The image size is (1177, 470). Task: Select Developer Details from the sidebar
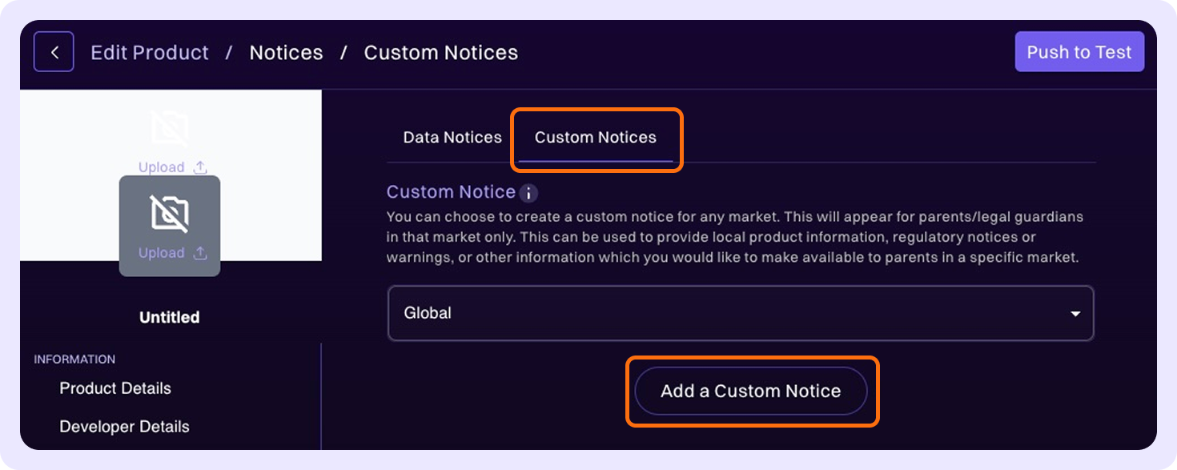coord(124,427)
